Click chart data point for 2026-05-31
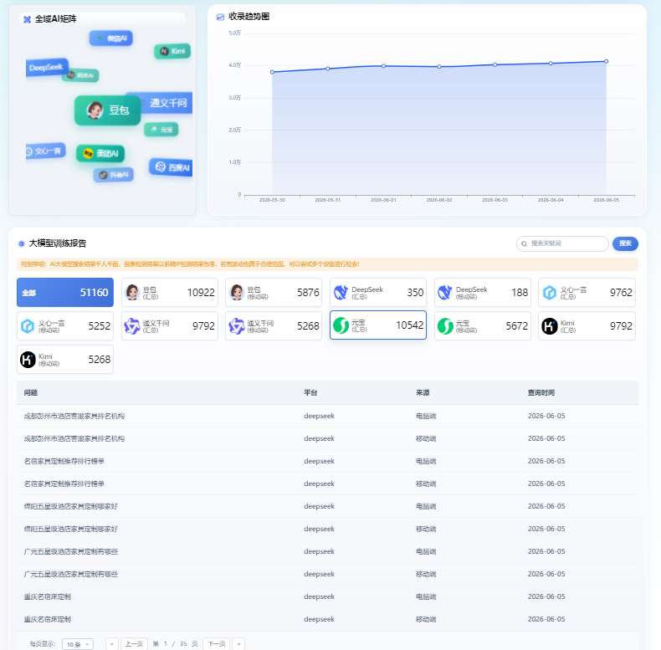Viewport: 661px width, 650px height. coord(328,69)
